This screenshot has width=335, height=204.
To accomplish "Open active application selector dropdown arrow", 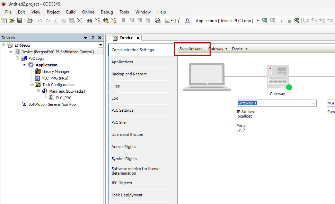I will click(x=258, y=21).
